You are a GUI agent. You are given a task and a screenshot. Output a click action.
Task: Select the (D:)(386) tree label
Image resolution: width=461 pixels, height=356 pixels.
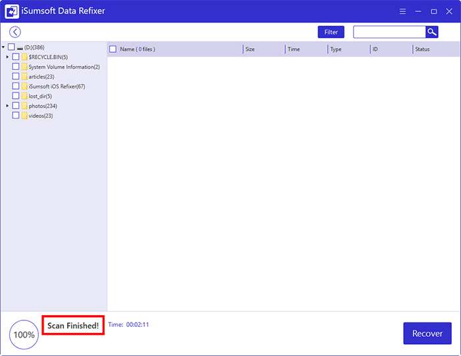34,47
